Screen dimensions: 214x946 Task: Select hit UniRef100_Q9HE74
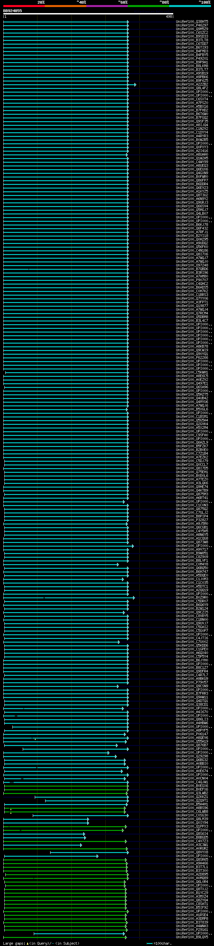[192, 487]
